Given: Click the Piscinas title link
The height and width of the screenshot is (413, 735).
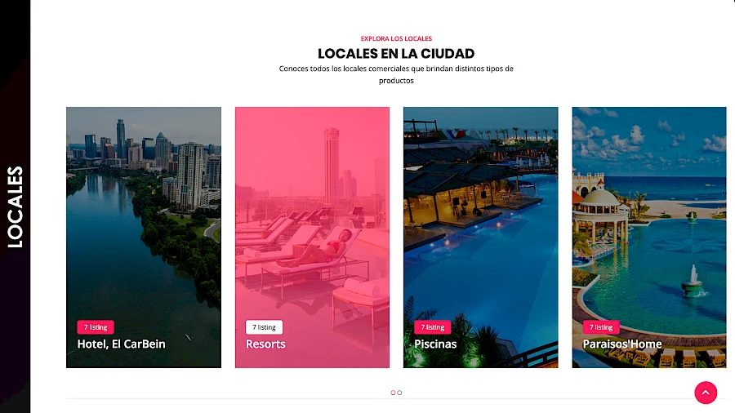Looking at the screenshot, I should 435,344.
